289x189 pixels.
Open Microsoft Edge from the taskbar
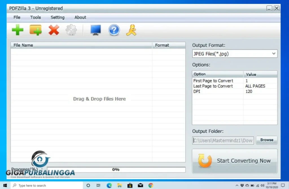[x=109, y=185]
